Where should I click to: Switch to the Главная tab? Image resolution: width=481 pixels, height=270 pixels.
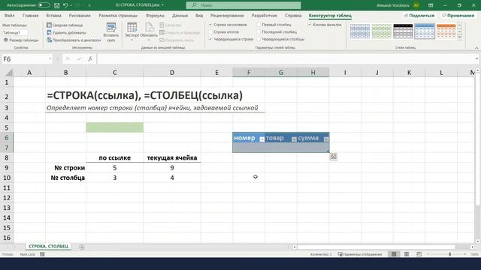tap(31, 15)
